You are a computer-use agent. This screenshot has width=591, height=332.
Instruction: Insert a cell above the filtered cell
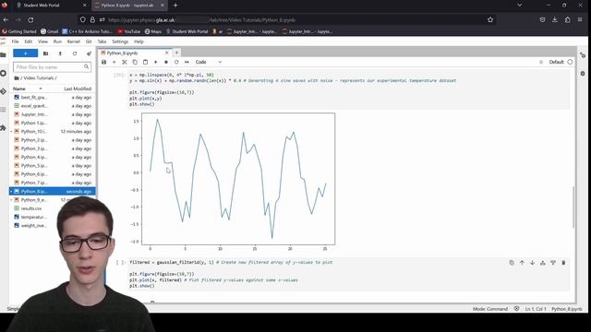tap(543, 263)
